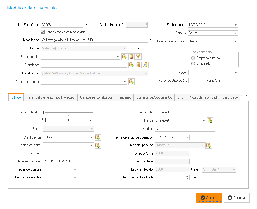
Task: Set Valor de Criticidad slider to Media
Action: pos(68,112)
